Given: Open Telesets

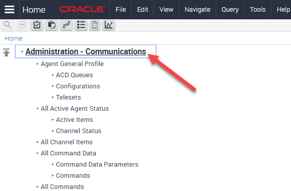Looking at the screenshot, I should [x=69, y=97].
